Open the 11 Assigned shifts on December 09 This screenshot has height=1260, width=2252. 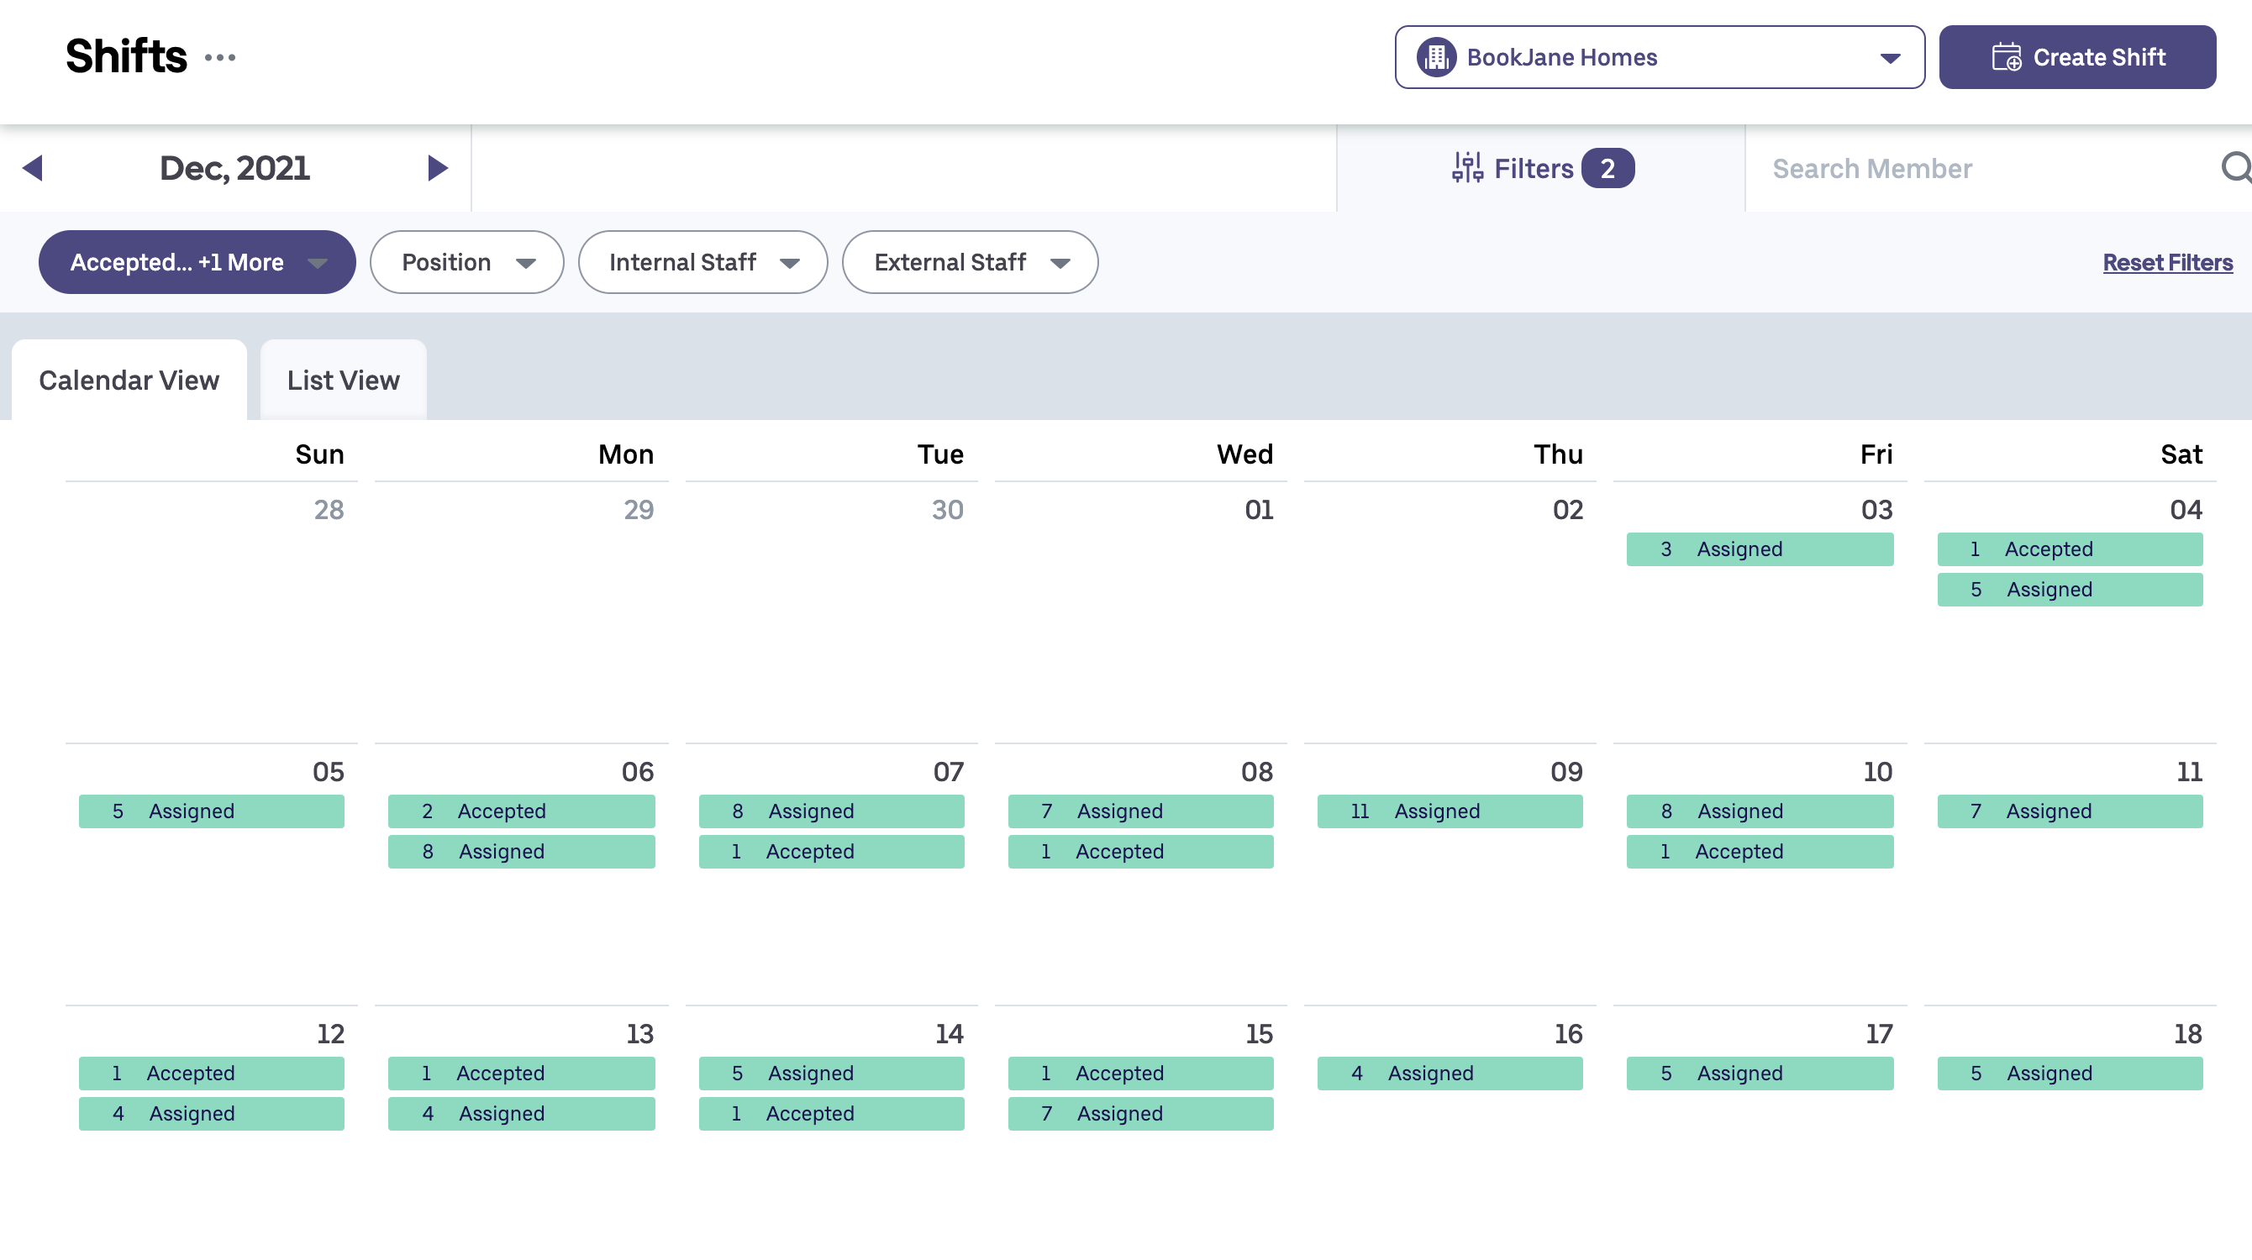click(1449, 811)
